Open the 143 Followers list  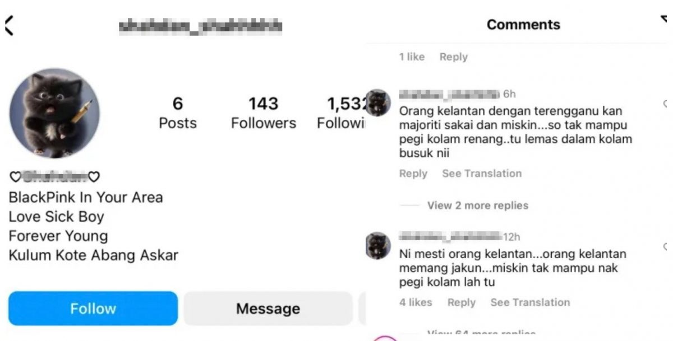coord(264,113)
